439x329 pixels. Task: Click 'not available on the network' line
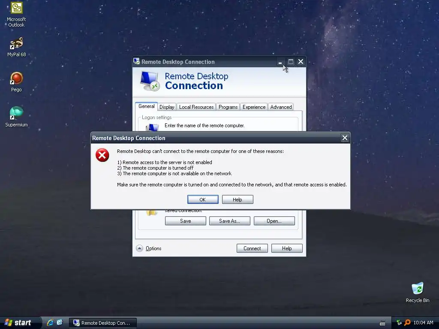coord(174,173)
